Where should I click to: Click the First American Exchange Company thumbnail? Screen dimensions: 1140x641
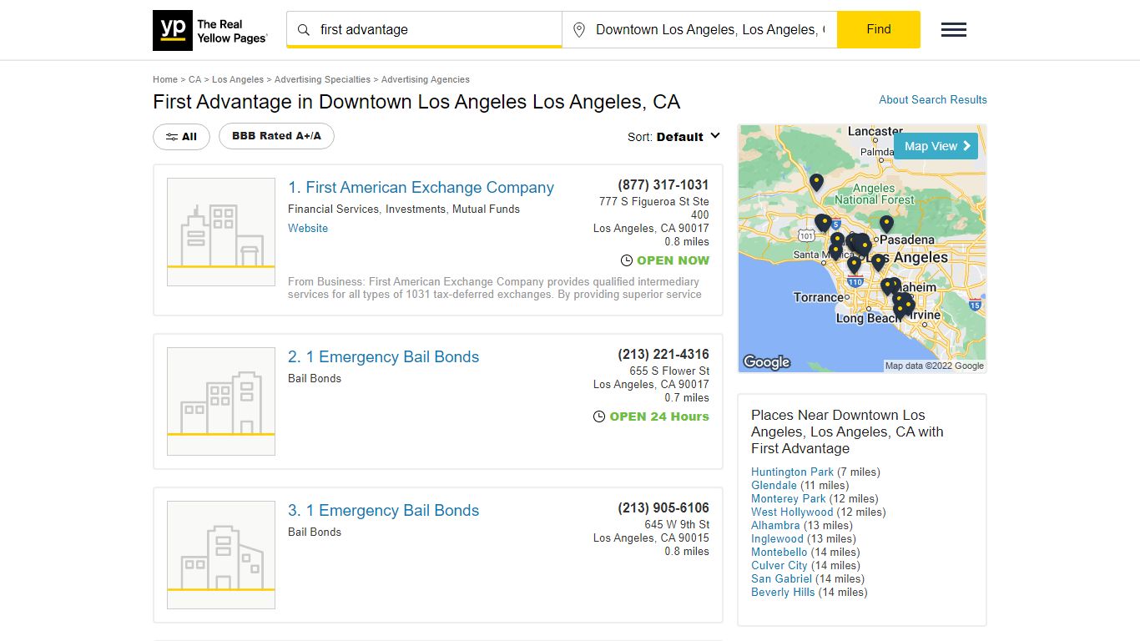click(x=221, y=232)
